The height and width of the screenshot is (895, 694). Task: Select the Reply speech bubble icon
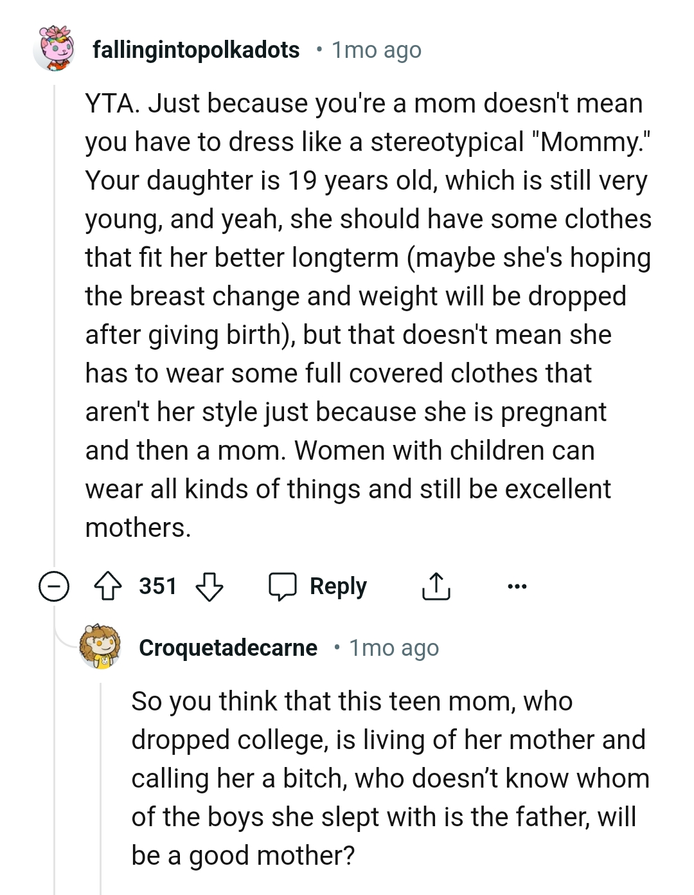point(285,586)
